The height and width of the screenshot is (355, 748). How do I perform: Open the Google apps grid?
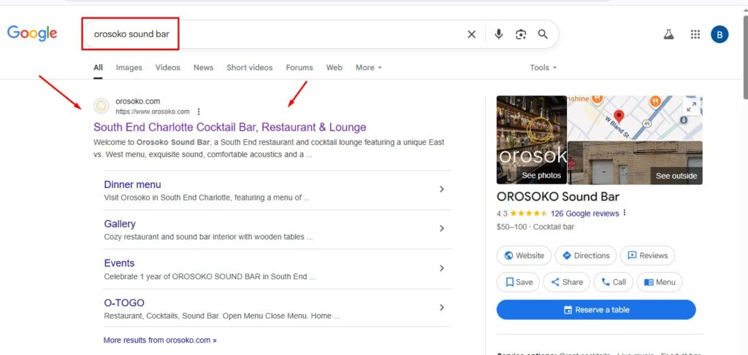point(695,34)
